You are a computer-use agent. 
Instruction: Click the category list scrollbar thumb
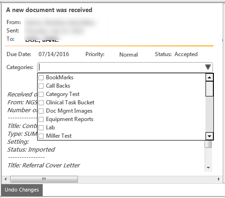[x=210, y=89]
